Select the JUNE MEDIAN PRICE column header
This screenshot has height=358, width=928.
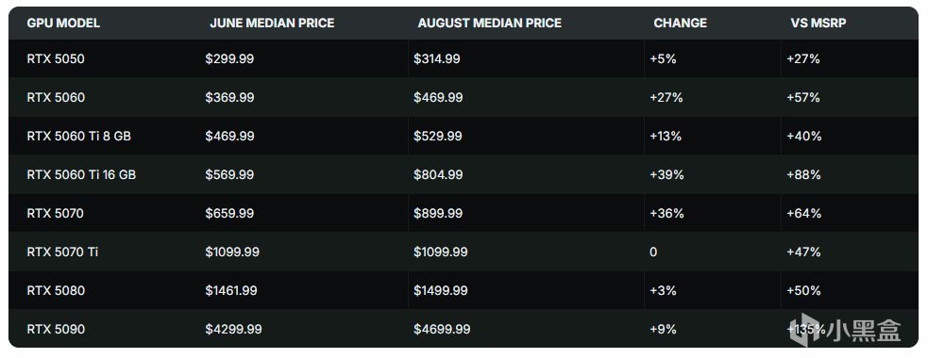pos(272,23)
